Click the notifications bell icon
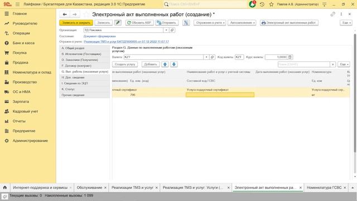The height and width of the screenshot is (201, 357). [x=252, y=4]
